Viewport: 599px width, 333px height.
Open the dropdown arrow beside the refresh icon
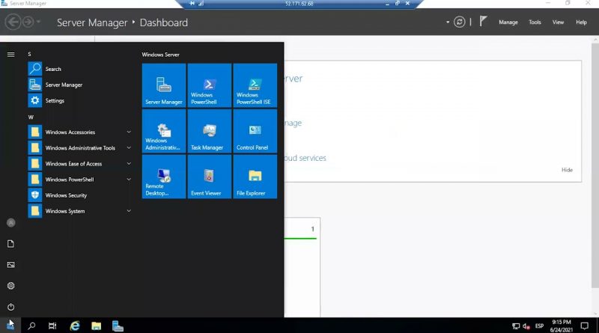[x=447, y=22]
